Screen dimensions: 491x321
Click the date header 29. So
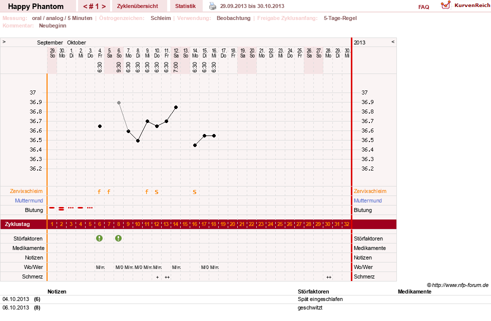52,53
